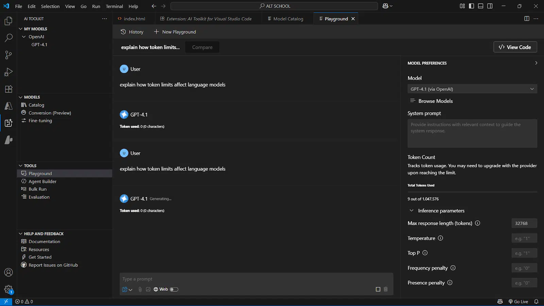Open the prompt tools dropdown
This screenshot has height=306, width=544.
pos(127,289)
